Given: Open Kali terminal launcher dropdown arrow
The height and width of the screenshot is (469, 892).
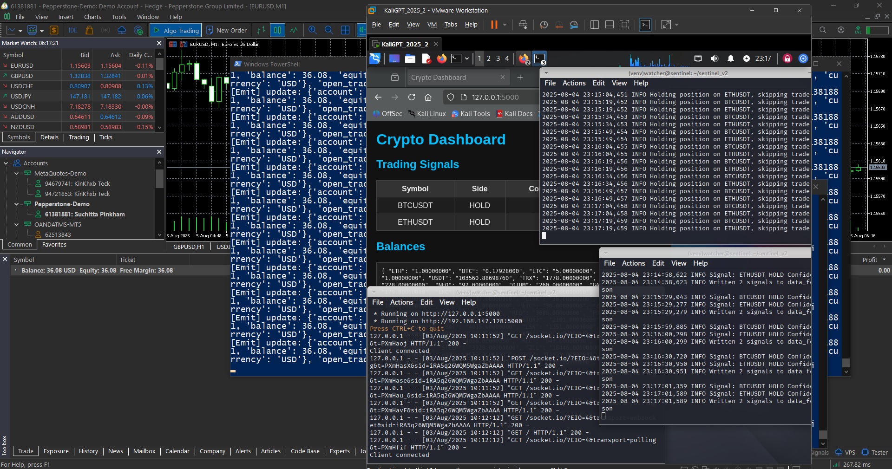Looking at the screenshot, I should 467,59.
